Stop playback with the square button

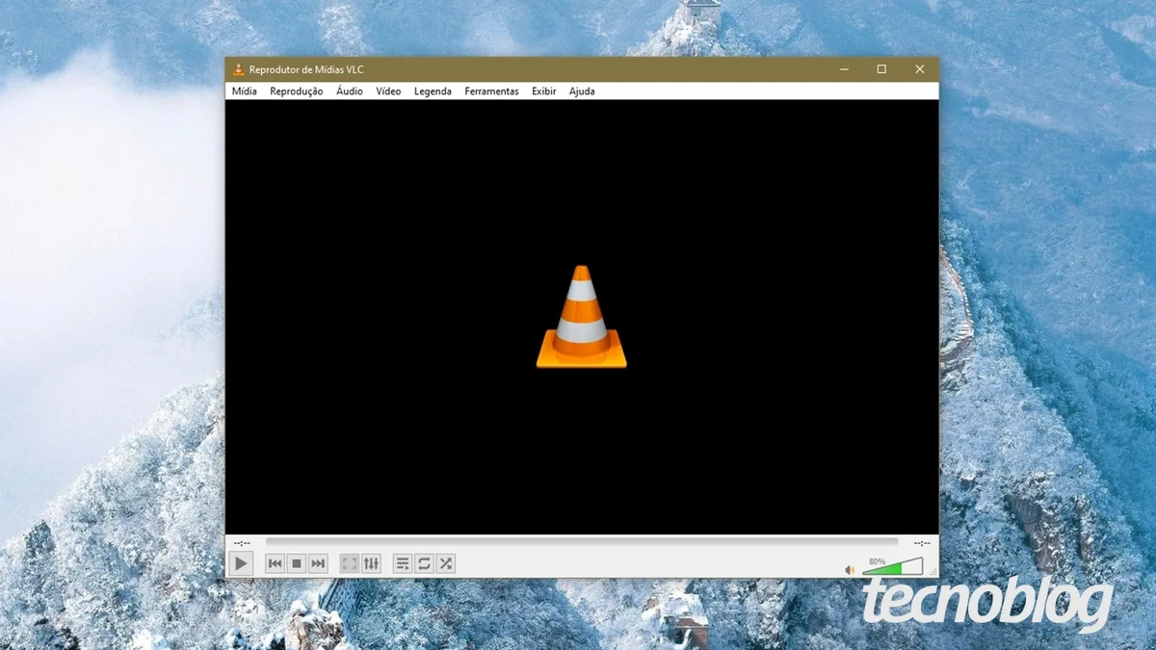click(297, 563)
